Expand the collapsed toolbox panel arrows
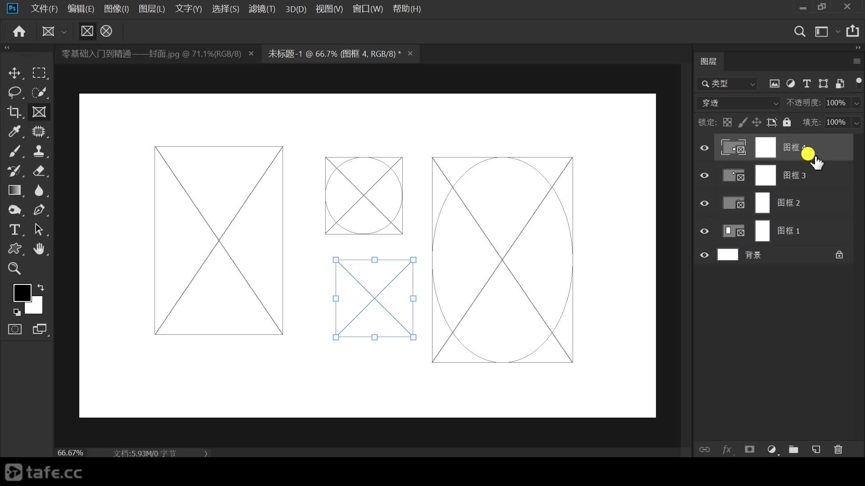865x486 pixels. coord(7,47)
